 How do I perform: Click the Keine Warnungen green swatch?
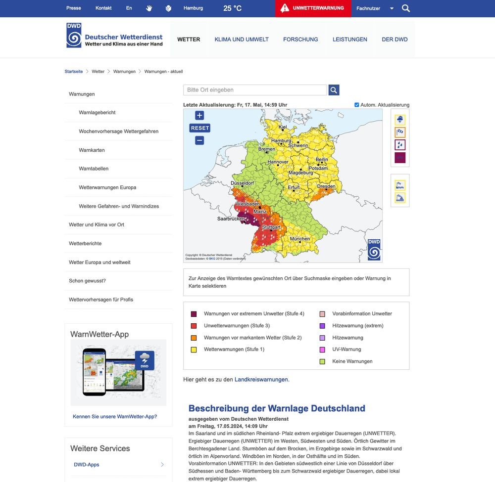322,361
